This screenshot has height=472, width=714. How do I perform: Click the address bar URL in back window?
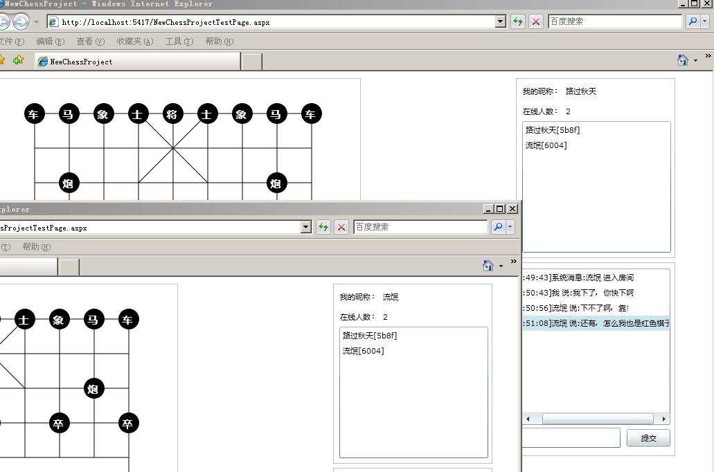coord(166,22)
